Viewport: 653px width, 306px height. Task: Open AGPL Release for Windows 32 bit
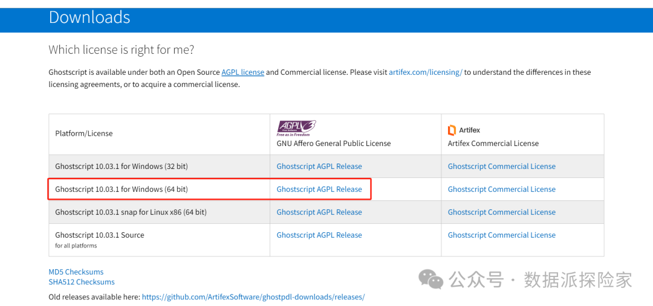point(319,167)
